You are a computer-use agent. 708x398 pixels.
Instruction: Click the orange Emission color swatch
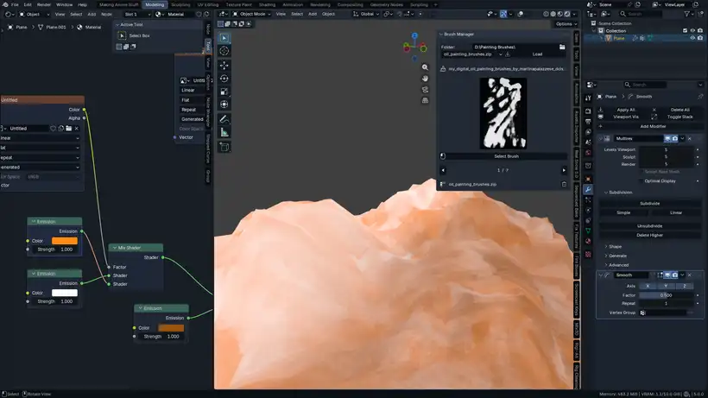click(65, 241)
